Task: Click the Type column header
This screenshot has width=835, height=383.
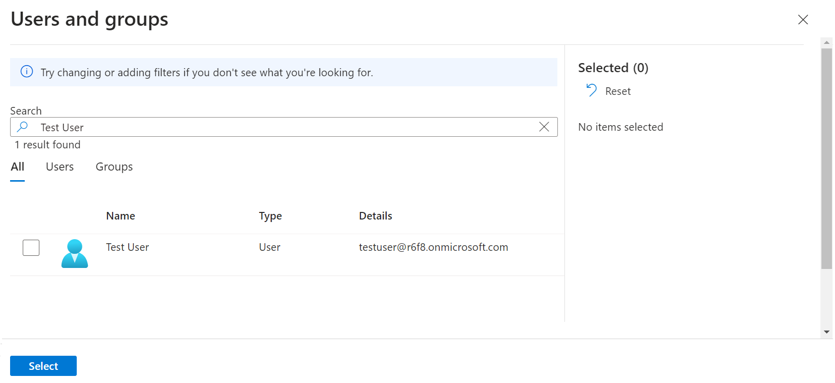Action: tap(270, 216)
